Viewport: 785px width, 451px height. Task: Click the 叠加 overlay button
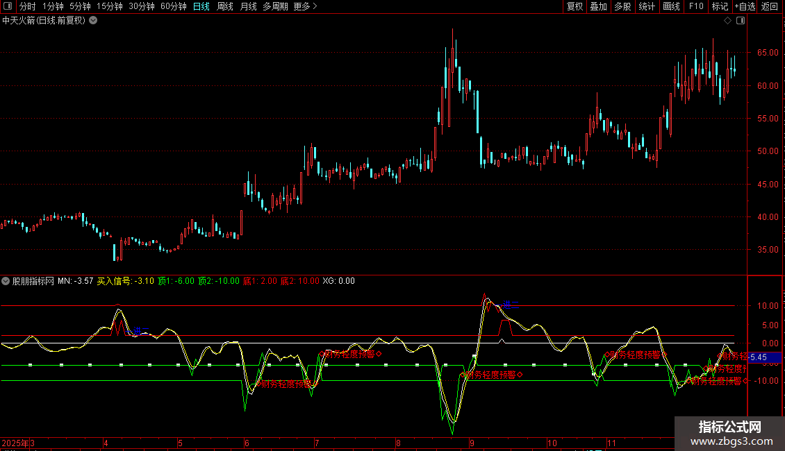(599, 6)
